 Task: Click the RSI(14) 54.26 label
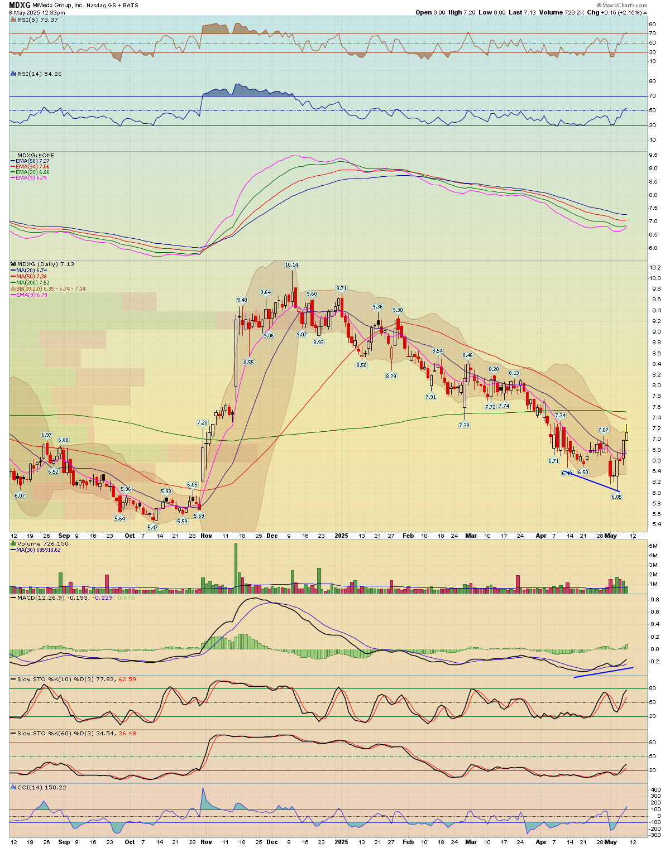(39, 74)
